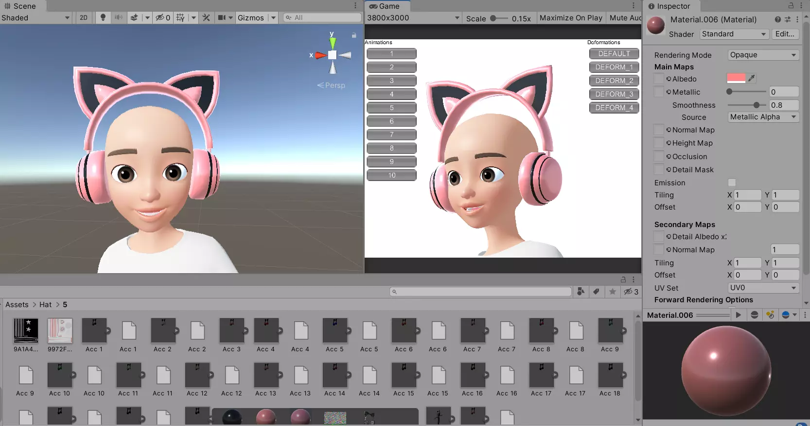810x426 pixels.
Task: Open the 3800x3000 resolution dropdown
Action: [x=413, y=18]
